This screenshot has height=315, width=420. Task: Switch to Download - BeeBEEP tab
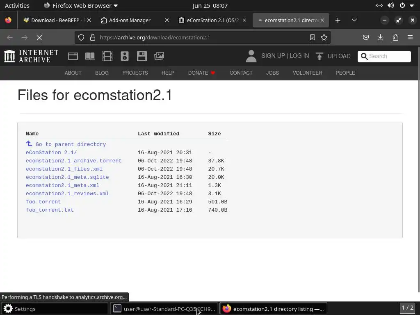pyautogui.click(x=57, y=21)
